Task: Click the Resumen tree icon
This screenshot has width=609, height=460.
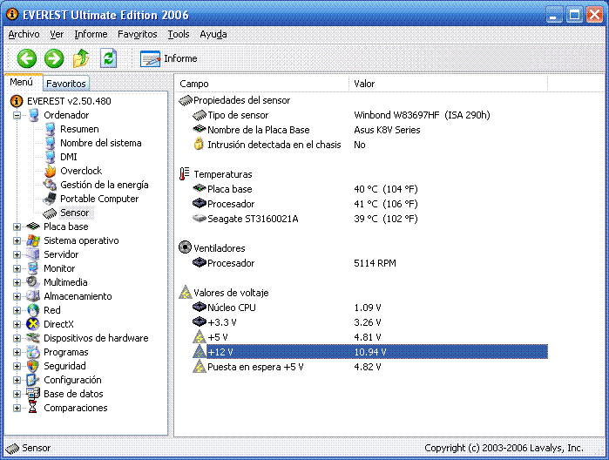Action: pos(51,129)
